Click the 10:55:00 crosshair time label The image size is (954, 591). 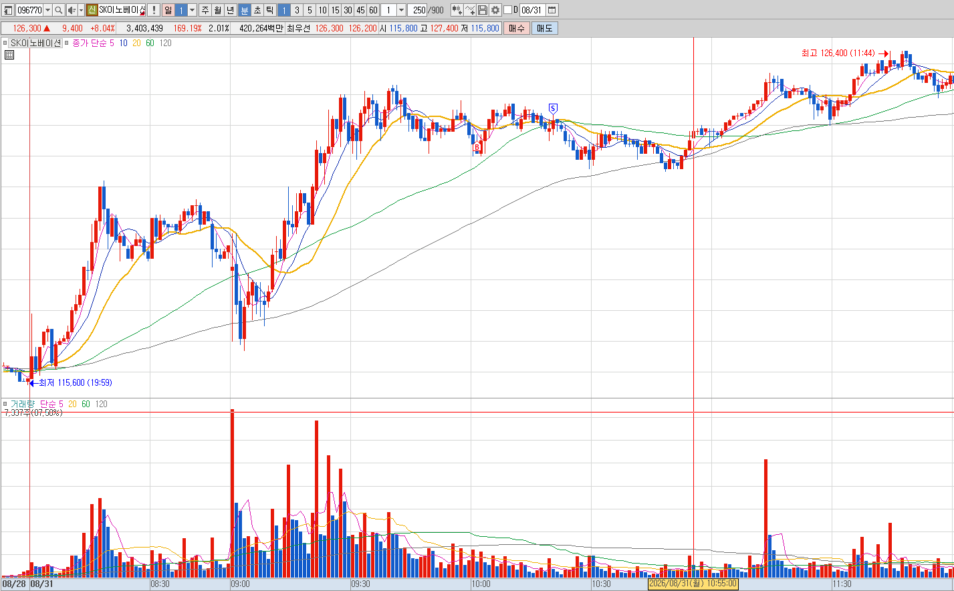693,584
